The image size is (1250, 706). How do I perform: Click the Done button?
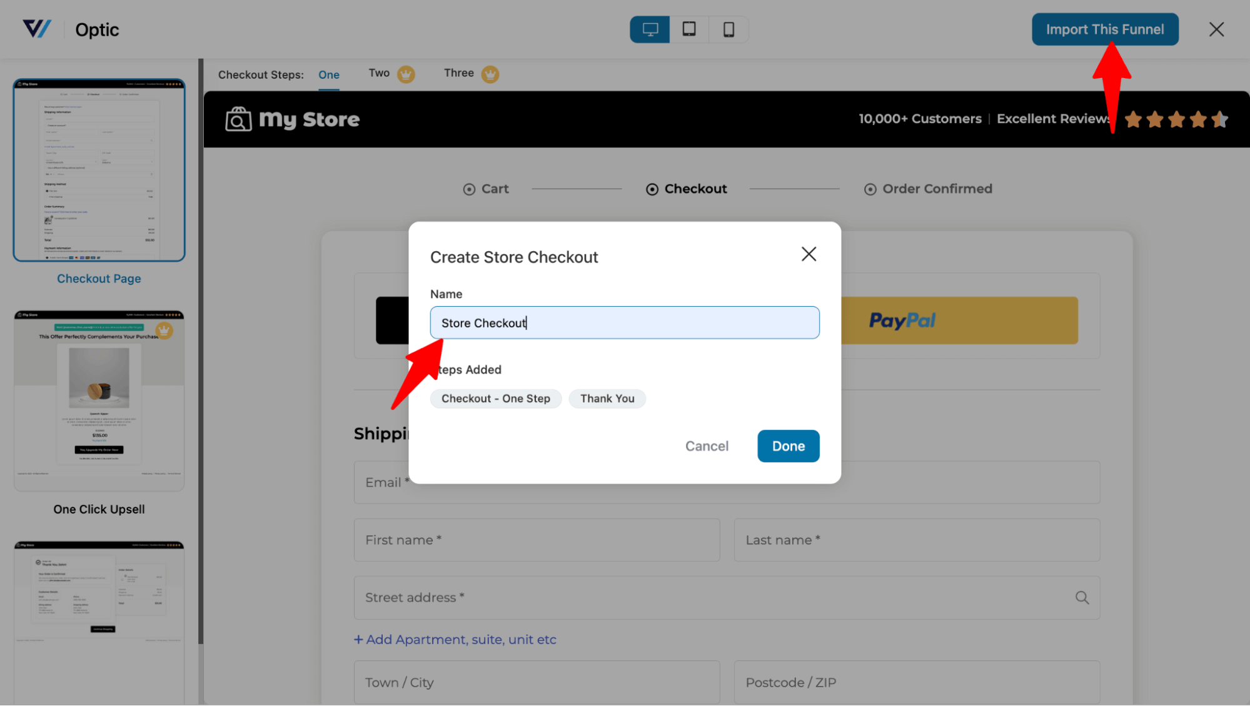788,446
